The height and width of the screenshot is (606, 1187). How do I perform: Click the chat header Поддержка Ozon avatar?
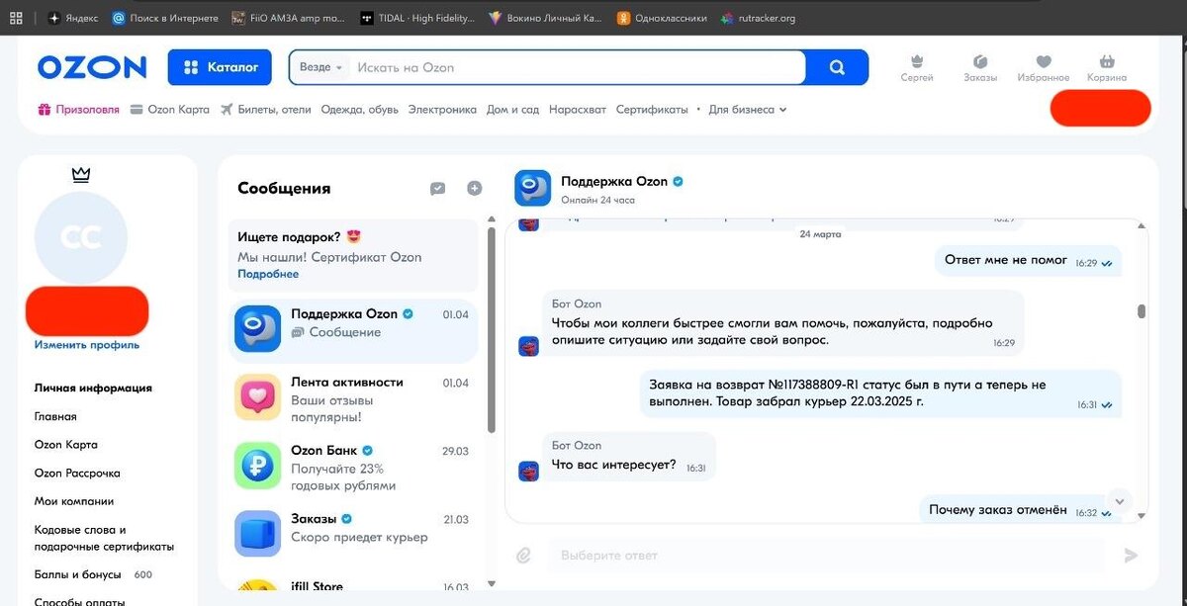(x=532, y=188)
